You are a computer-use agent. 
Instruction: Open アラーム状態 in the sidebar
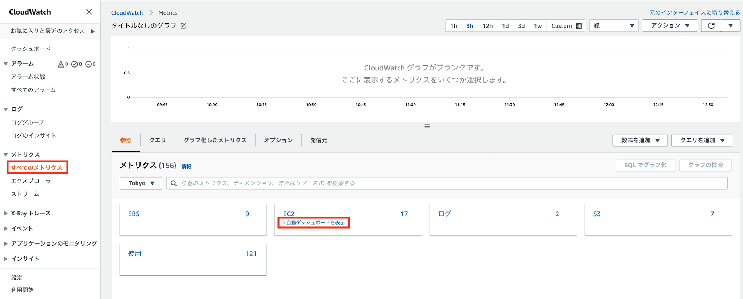click(x=28, y=77)
